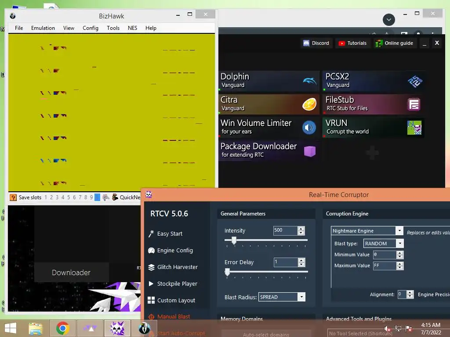Click the muted volume tray icon
The height and width of the screenshot is (337, 450).
[x=388, y=329]
